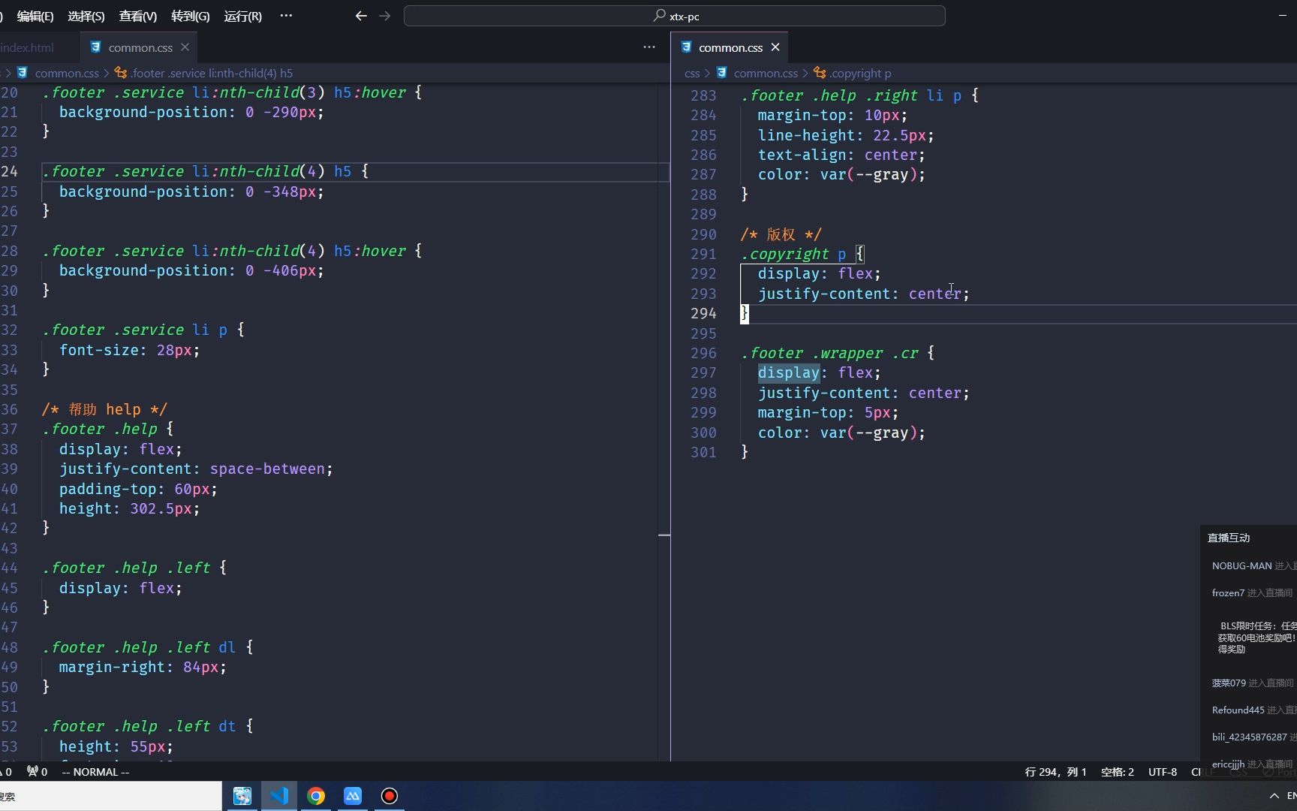Screen dimensions: 1297x811
Task: Open more actions for left editor group
Action: pyautogui.click(x=649, y=47)
